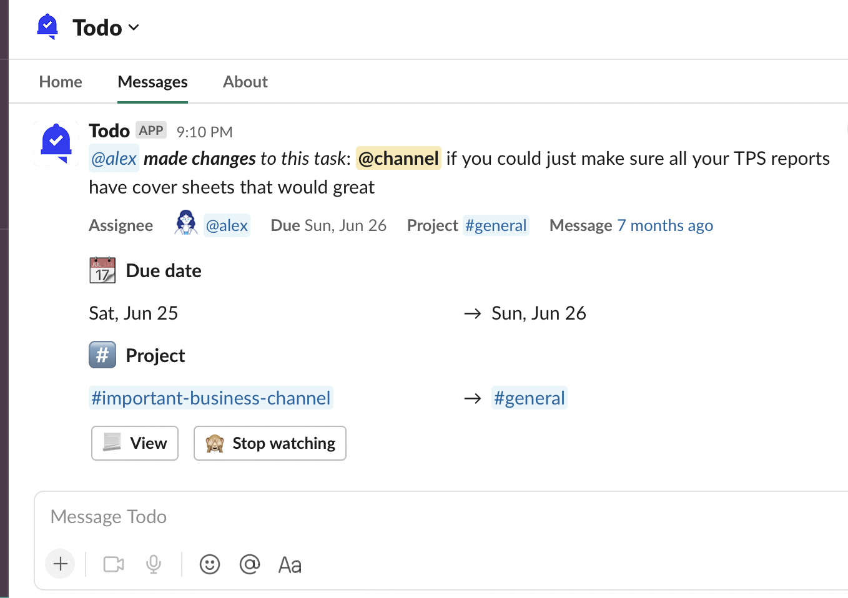
Task: Open the emoji picker icon
Action: [x=210, y=564]
